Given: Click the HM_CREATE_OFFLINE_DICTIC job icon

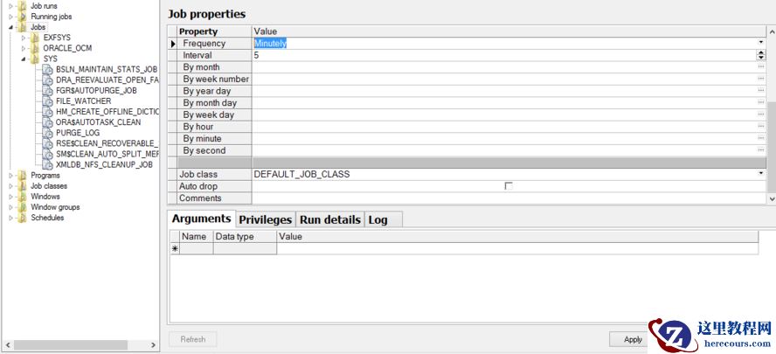Looking at the screenshot, I should [x=47, y=112].
